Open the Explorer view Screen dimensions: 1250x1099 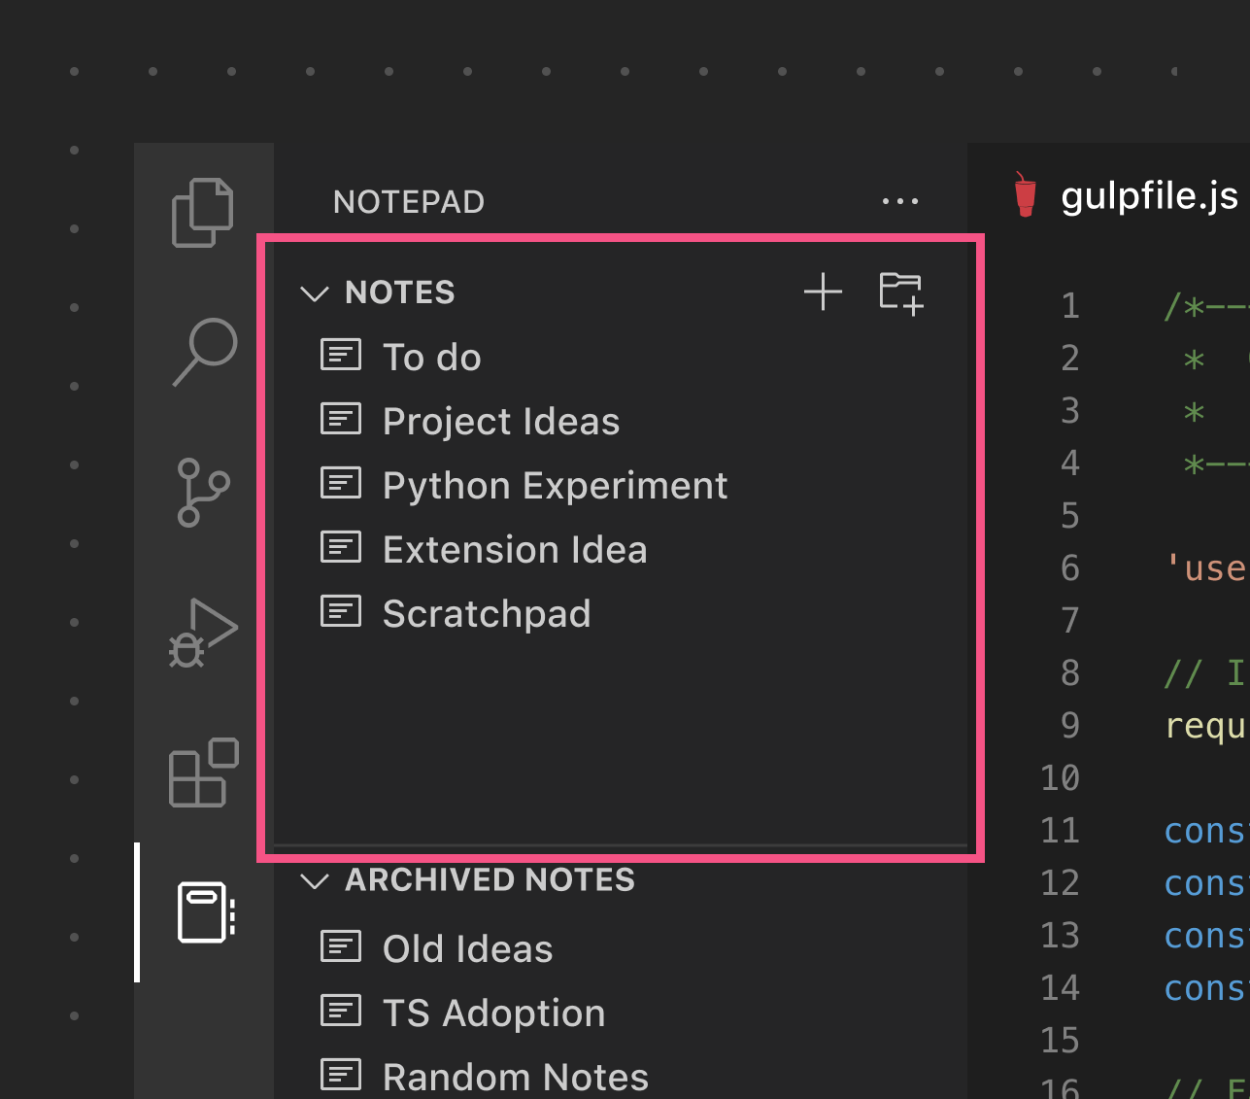pos(203,211)
